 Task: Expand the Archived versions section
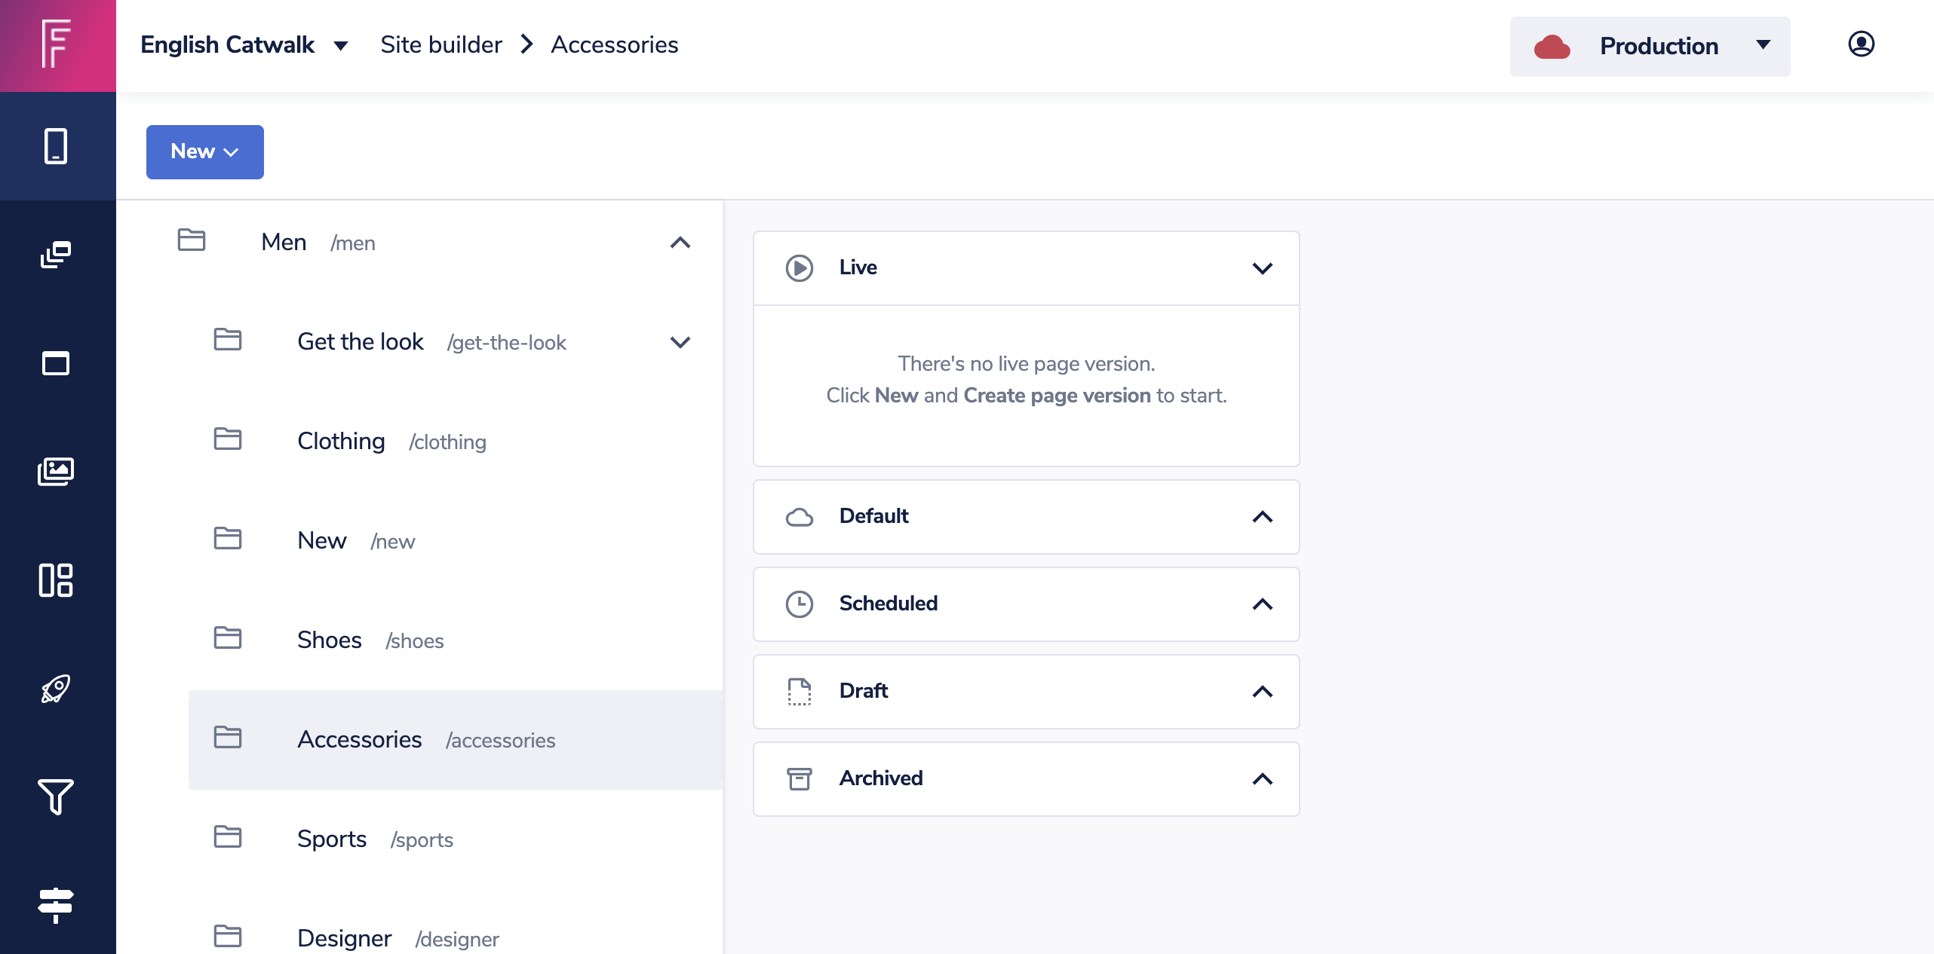[x=1262, y=779]
